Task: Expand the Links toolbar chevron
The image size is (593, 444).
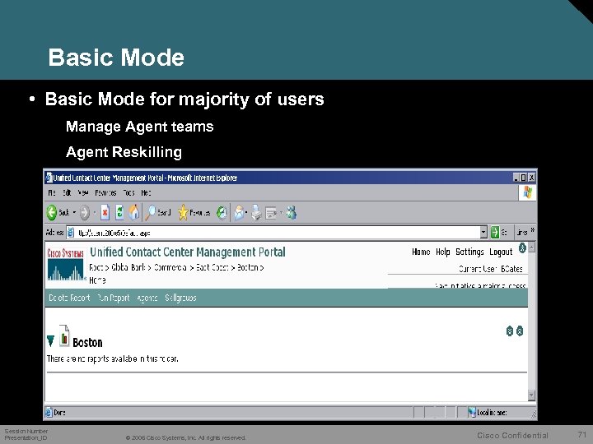Action: coord(533,229)
